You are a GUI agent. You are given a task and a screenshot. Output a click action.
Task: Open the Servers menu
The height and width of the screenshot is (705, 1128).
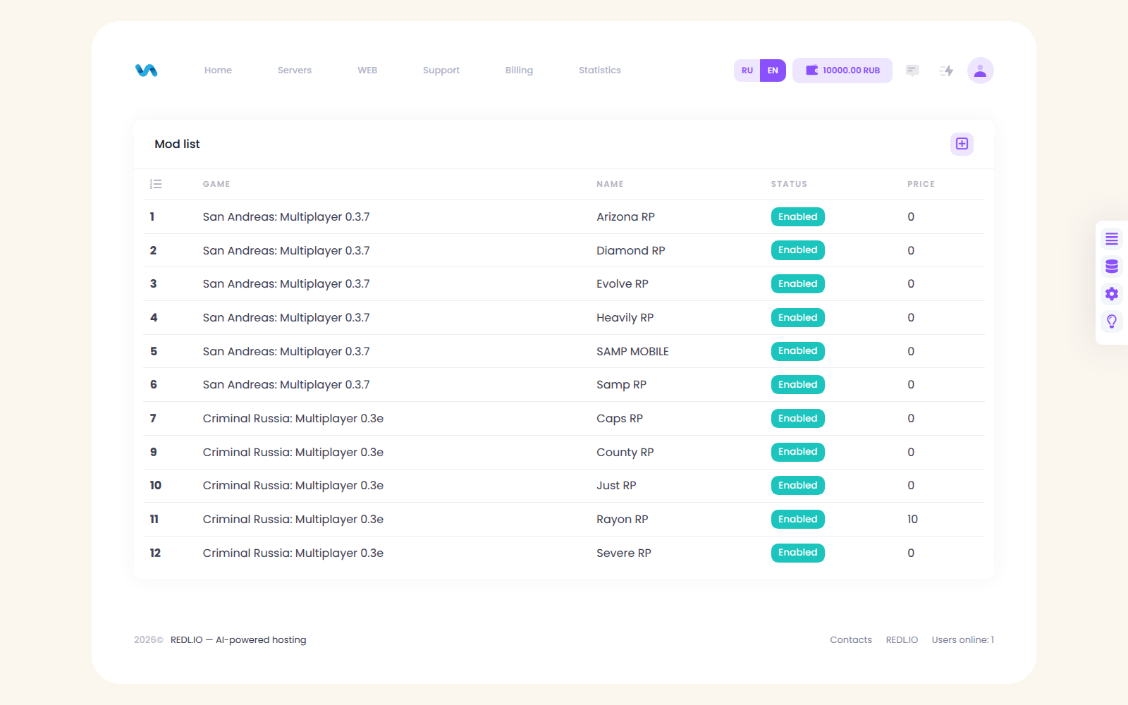point(295,70)
